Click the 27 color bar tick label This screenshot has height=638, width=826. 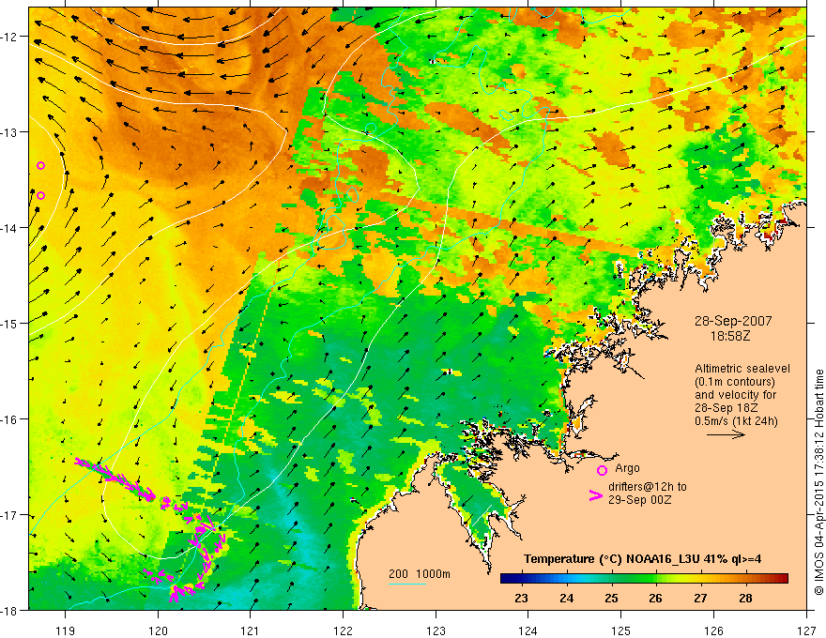click(700, 598)
